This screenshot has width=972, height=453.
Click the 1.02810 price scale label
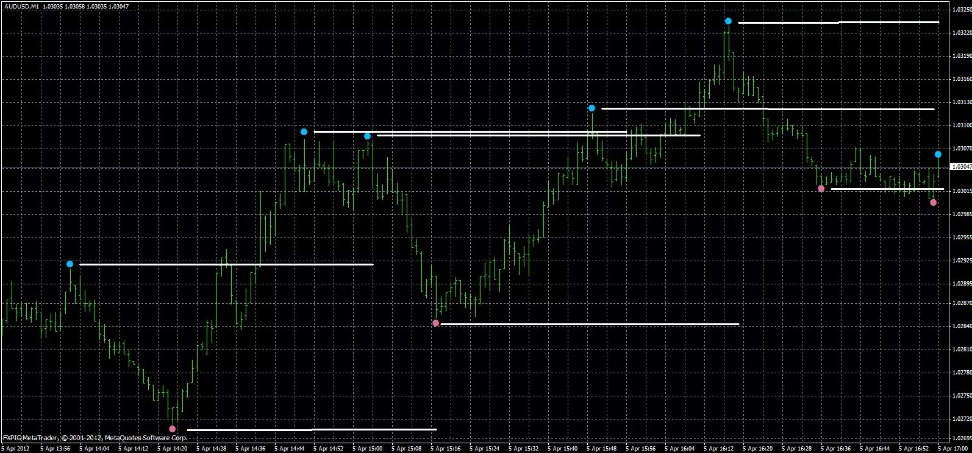tap(961, 349)
